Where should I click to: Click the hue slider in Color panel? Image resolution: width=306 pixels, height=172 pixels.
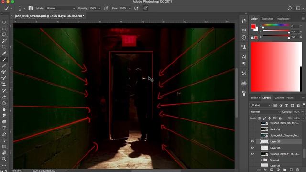pos(276,25)
